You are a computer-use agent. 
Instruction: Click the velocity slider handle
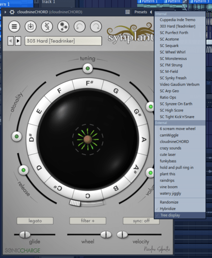tap(122, 235)
